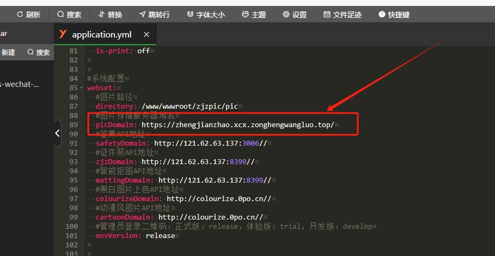Select the s-wechat-... item in sidebar
This screenshot has width=495, height=256.
(x=20, y=84)
